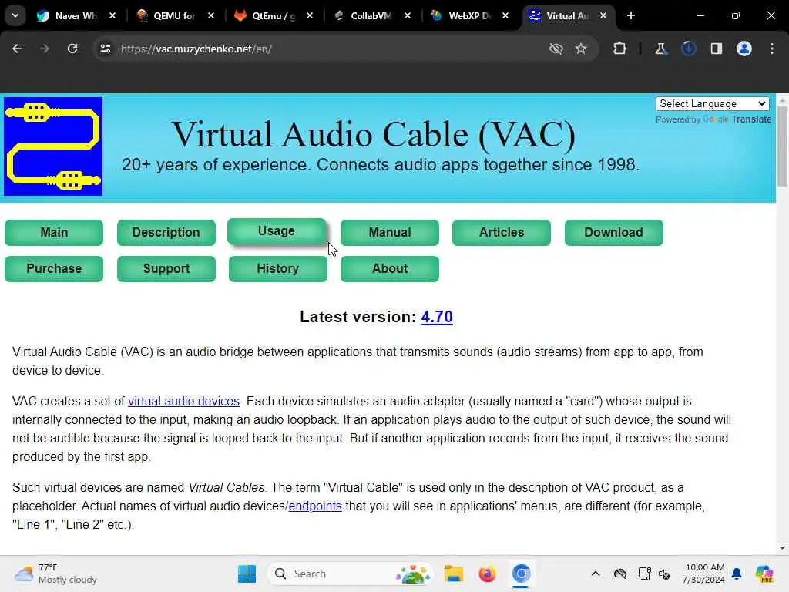Switch to the Naver Whale tab
This screenshot has height=592, width=789.
[x=76, y=15]
